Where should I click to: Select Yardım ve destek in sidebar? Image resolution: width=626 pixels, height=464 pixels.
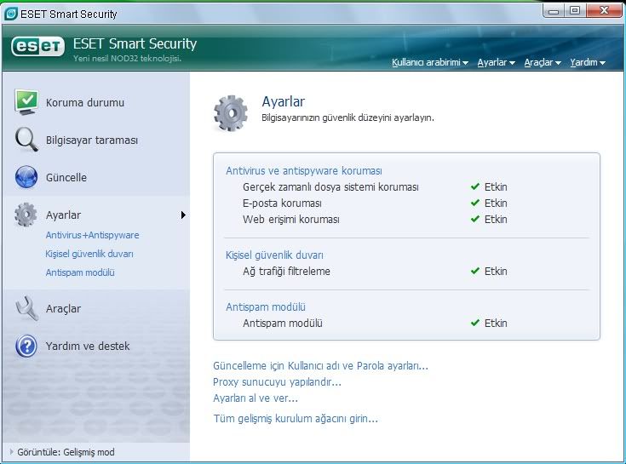pyautogui.click(x=88, y=346)
